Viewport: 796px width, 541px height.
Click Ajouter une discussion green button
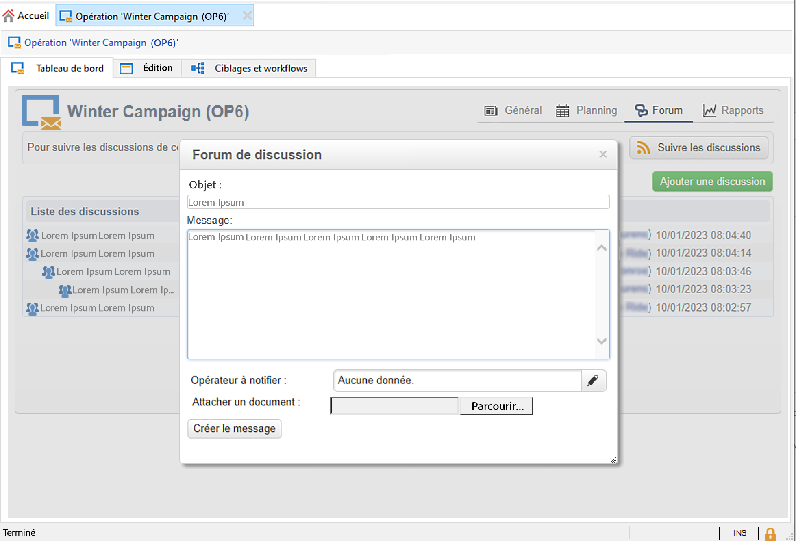pos(712,182)
